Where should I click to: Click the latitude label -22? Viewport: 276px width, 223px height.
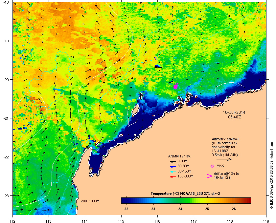click(x=6, y=157)
